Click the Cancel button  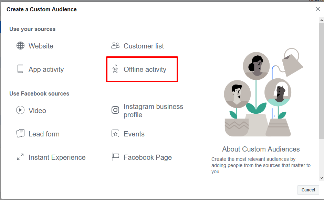308,190
